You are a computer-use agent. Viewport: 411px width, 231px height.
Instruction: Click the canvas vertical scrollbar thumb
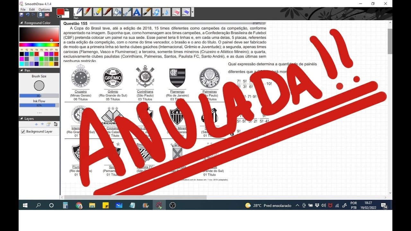pyautogui.click(x=390, y=41)
